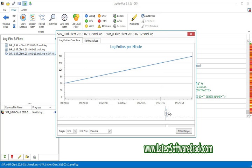Click Progress column sort arrow

coord(50,107)
